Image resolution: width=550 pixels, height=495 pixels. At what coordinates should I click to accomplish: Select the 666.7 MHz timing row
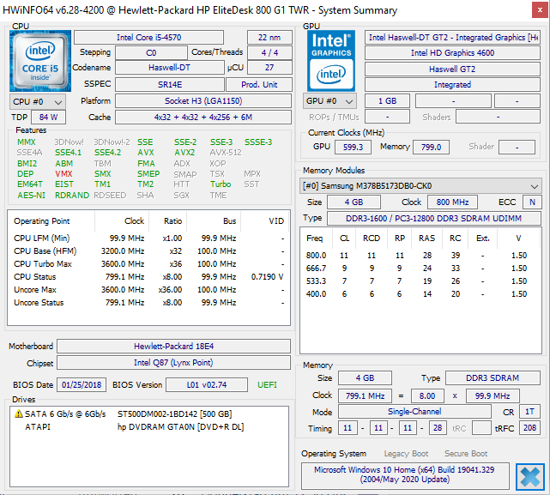point(420,269)
